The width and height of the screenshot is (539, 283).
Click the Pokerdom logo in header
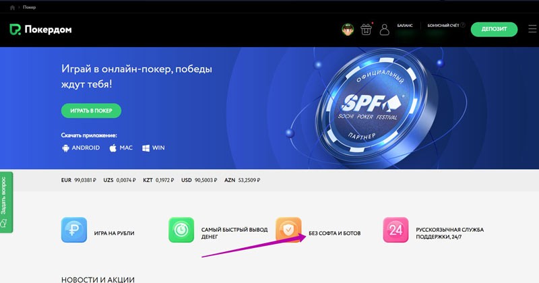(x=40, y=30)
